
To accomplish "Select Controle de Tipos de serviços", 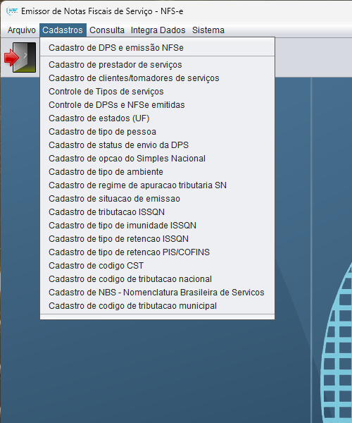I will 157,92.
